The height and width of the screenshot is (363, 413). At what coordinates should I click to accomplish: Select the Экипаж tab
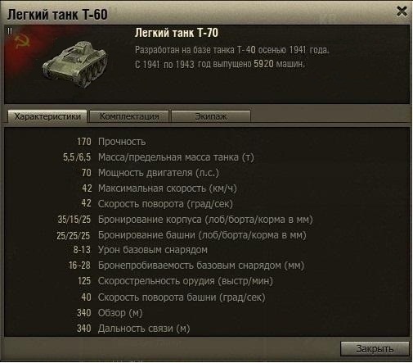(211, 116)
